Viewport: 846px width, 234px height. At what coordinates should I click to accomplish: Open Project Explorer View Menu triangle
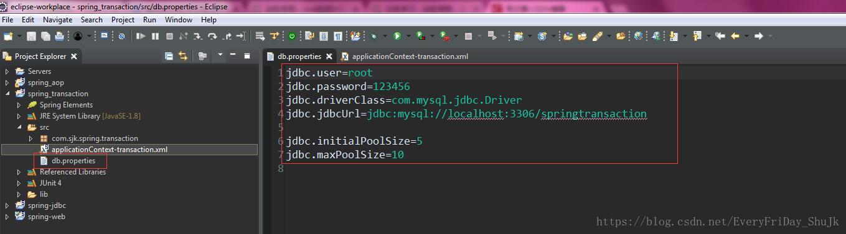coord(220,55)
